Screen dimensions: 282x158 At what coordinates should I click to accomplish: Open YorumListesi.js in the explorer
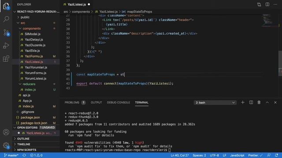36,79
